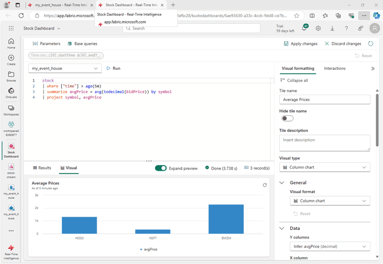
Task: Toggle the Hide tile name switch
Action: pyautogui.click(x=287, y=119)
